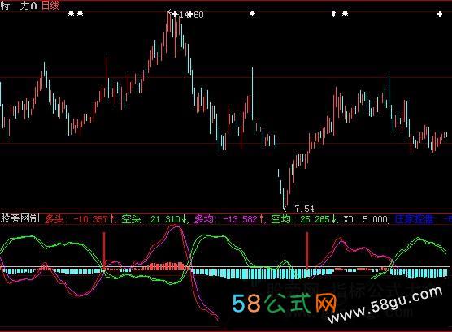
Task: Click the 日线 period label
Action: [x=50, y=5]
